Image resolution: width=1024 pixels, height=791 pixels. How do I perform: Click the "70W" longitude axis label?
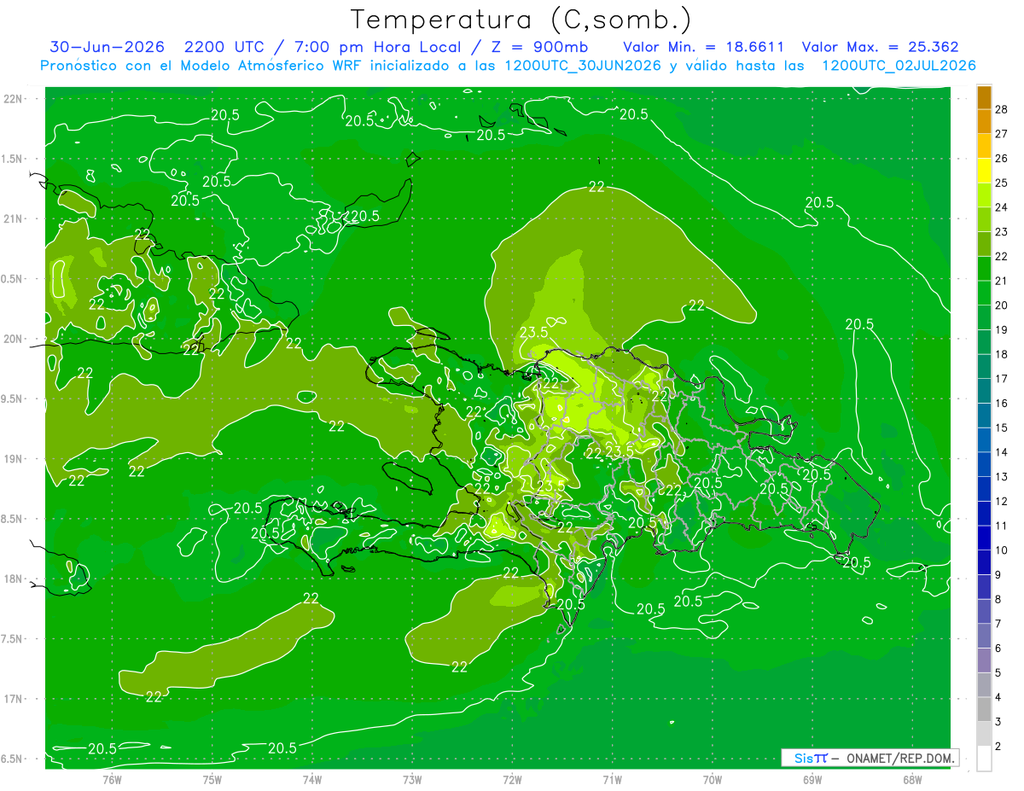pyautogui.click(x=712, y=779)
